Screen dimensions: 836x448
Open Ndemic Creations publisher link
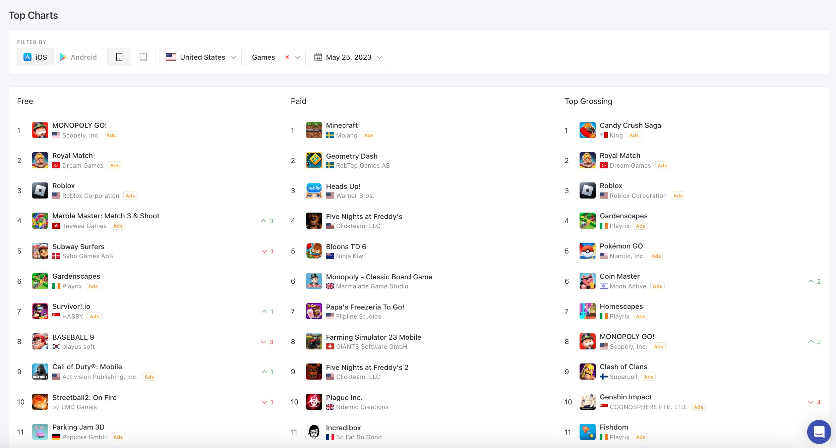[362, 407]
